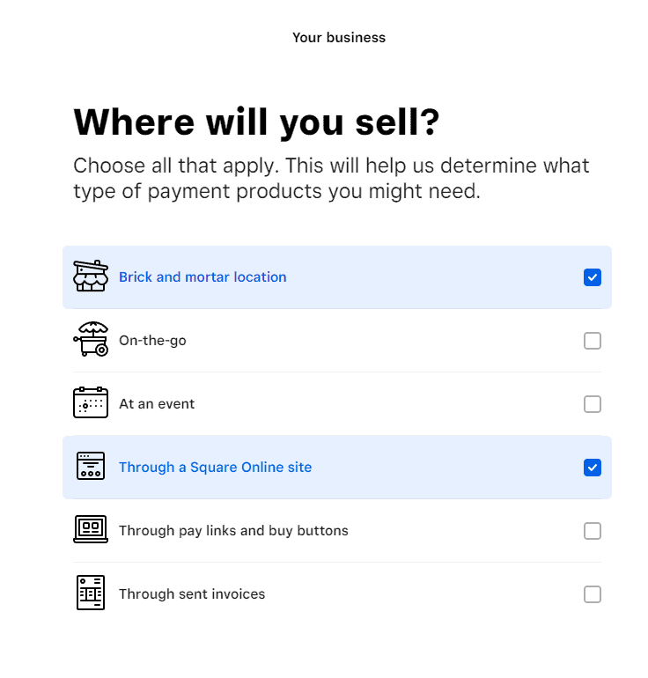
Task: Click the storefront icon for Brick and mortar
Action: [x=91, y=276]
